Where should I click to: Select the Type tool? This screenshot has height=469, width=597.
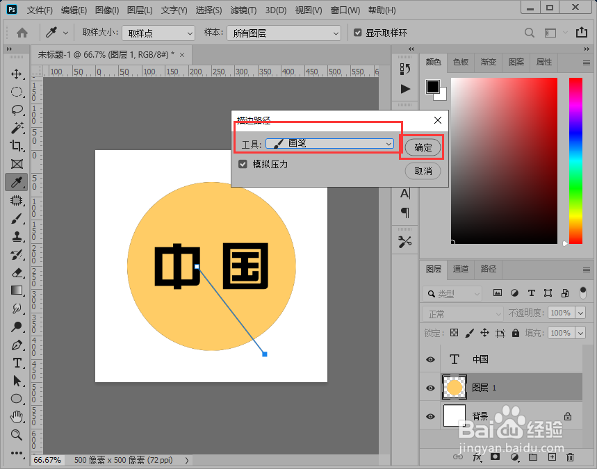click(16, 363)
